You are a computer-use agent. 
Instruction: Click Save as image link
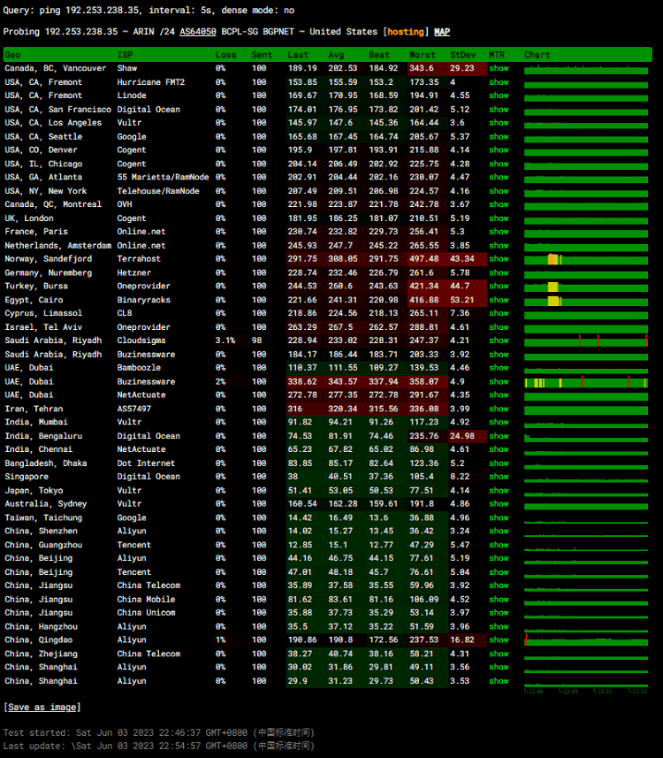(x=42, y=708)
